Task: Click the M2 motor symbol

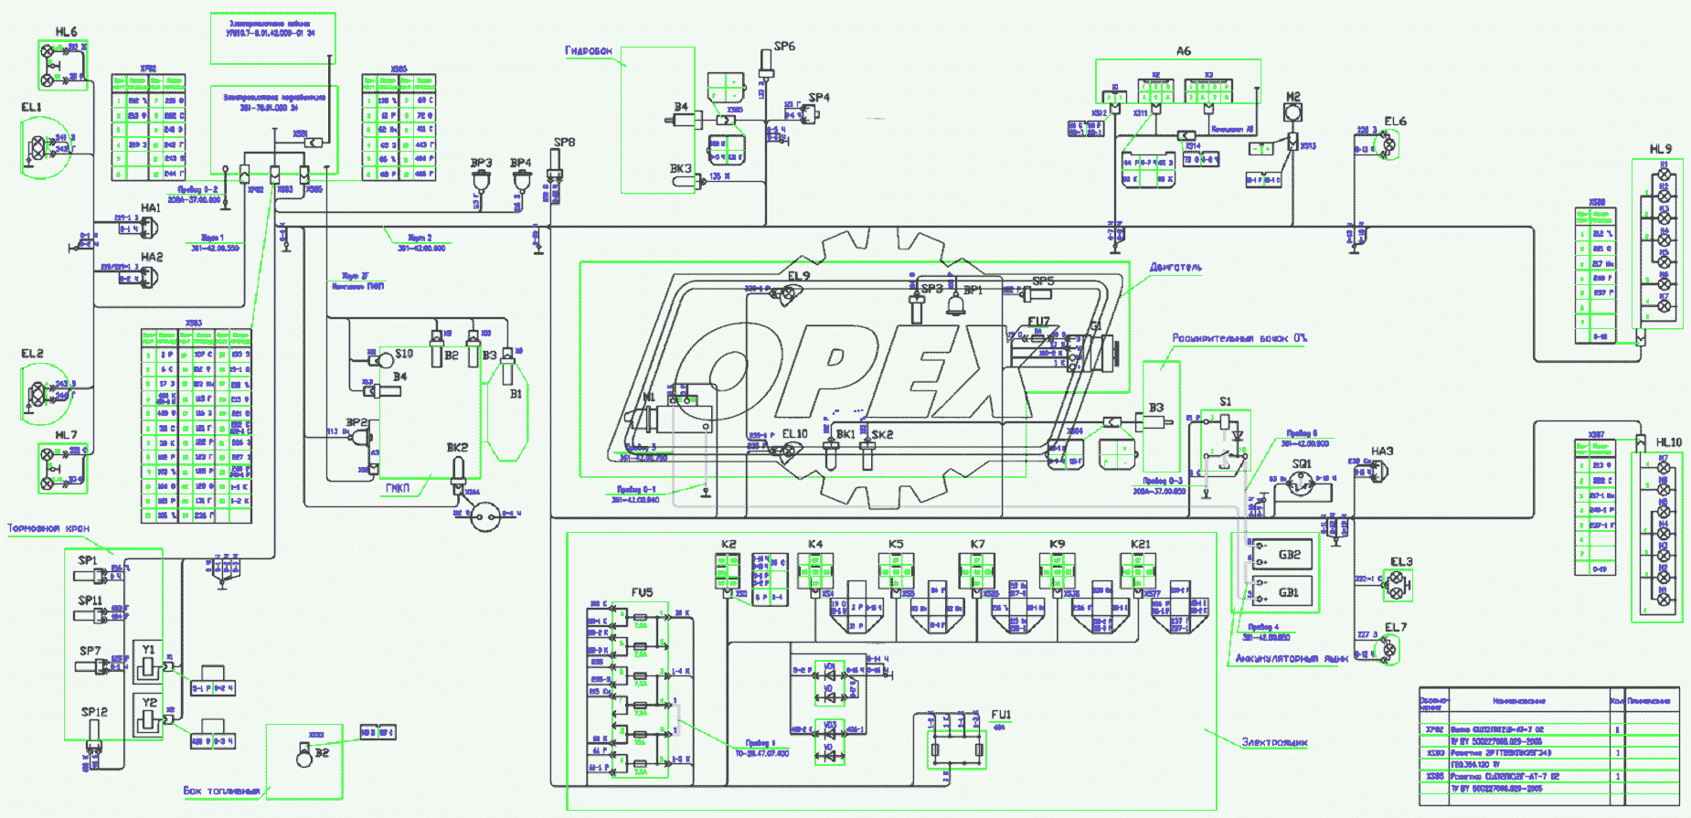Action: [x=1292, y=113]
